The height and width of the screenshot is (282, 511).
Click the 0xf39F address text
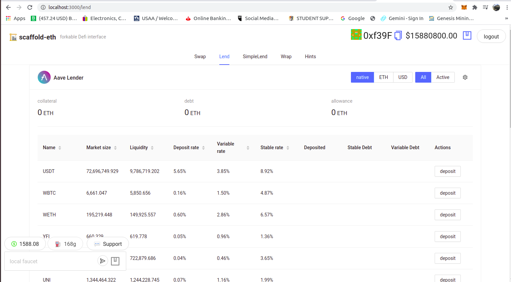377,36
